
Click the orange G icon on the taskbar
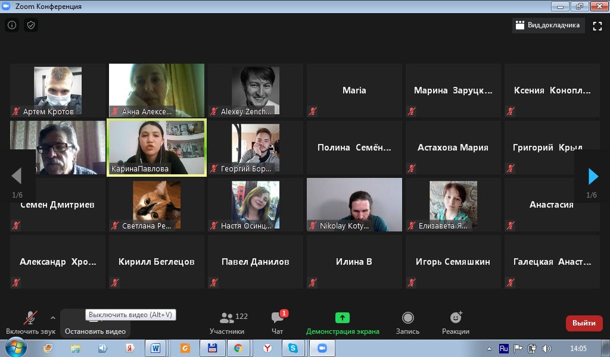[x=185, y=348]
